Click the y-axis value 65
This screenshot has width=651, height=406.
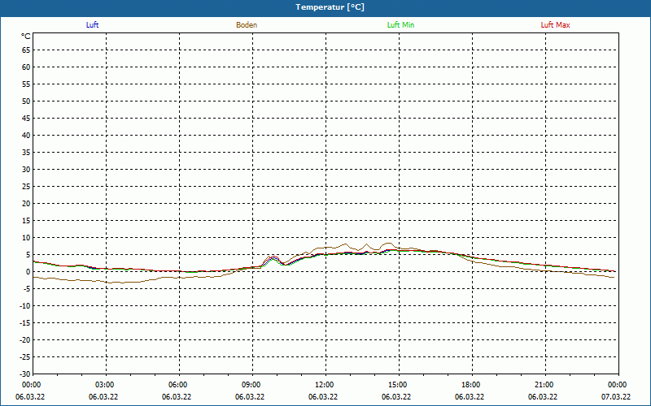coord(26,50)
